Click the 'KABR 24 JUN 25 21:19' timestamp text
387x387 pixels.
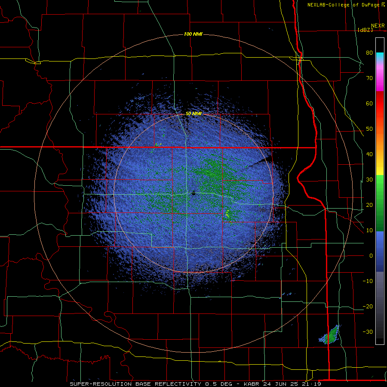pyautogui.click(x=283, y=384)
